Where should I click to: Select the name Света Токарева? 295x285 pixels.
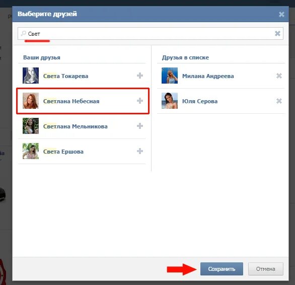coord(65,76)
